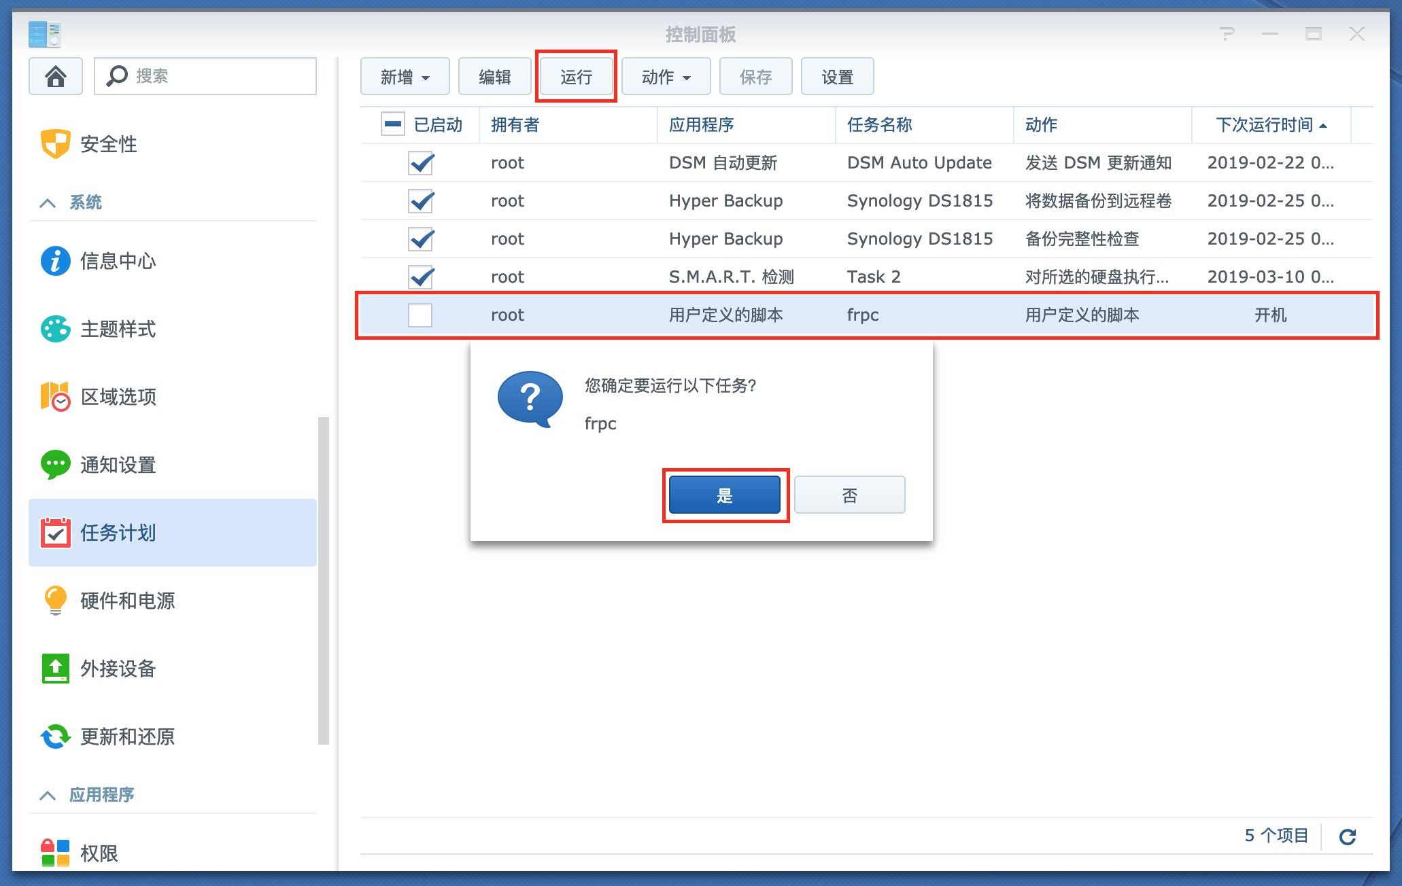Image resolution: width=1402 pixels, height=886 pixels.
Task: Click the 应用程序 column header
Action: click(747, 125)
